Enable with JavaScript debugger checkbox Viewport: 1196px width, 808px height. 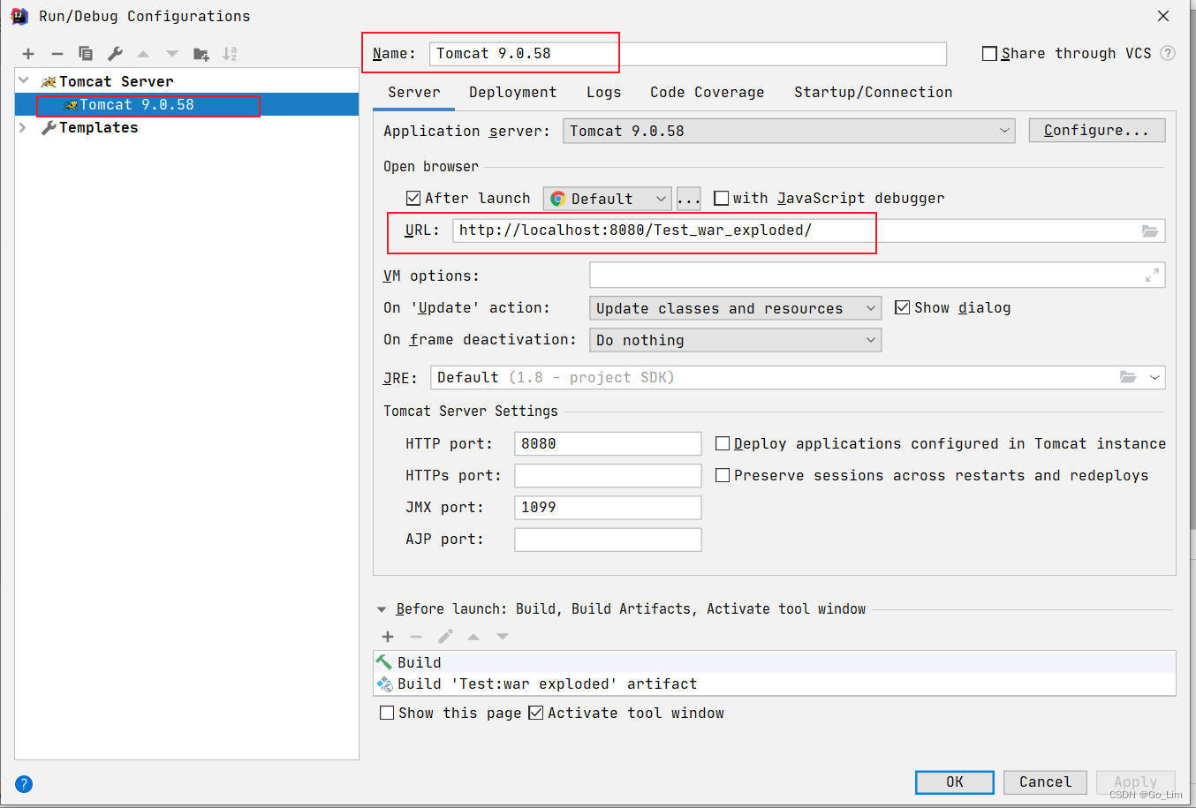pyautogui.click(x=722, y=198)
